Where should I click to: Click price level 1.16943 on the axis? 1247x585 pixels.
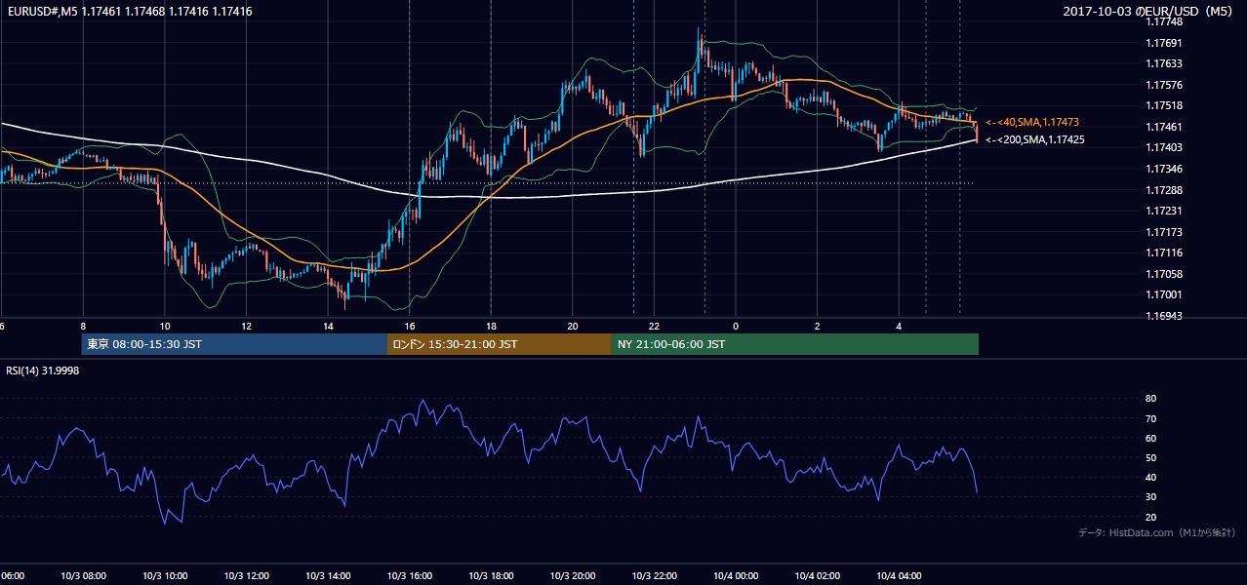(x=1164, y=316)
